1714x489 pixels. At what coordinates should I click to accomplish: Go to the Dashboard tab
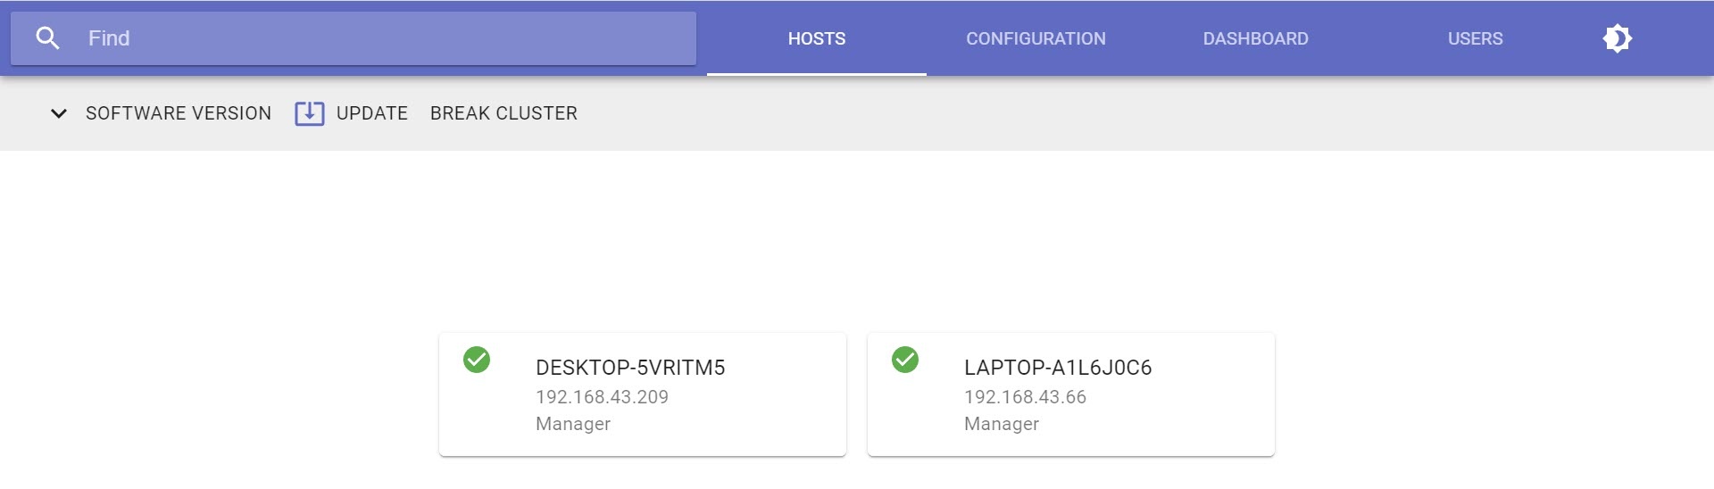1255,38
